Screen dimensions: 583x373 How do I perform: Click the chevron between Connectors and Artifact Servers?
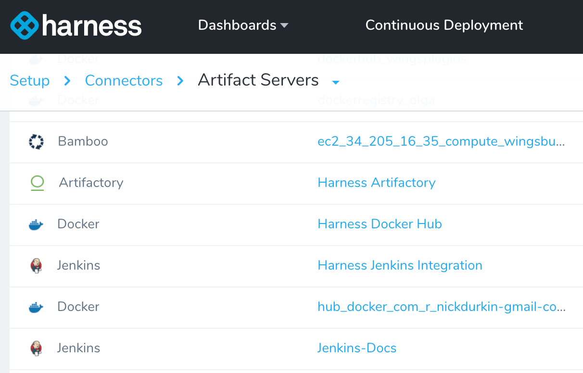180,81
